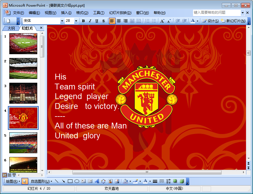
Task: Choose the Select Objects arrow tool
Action: (25, 181)
